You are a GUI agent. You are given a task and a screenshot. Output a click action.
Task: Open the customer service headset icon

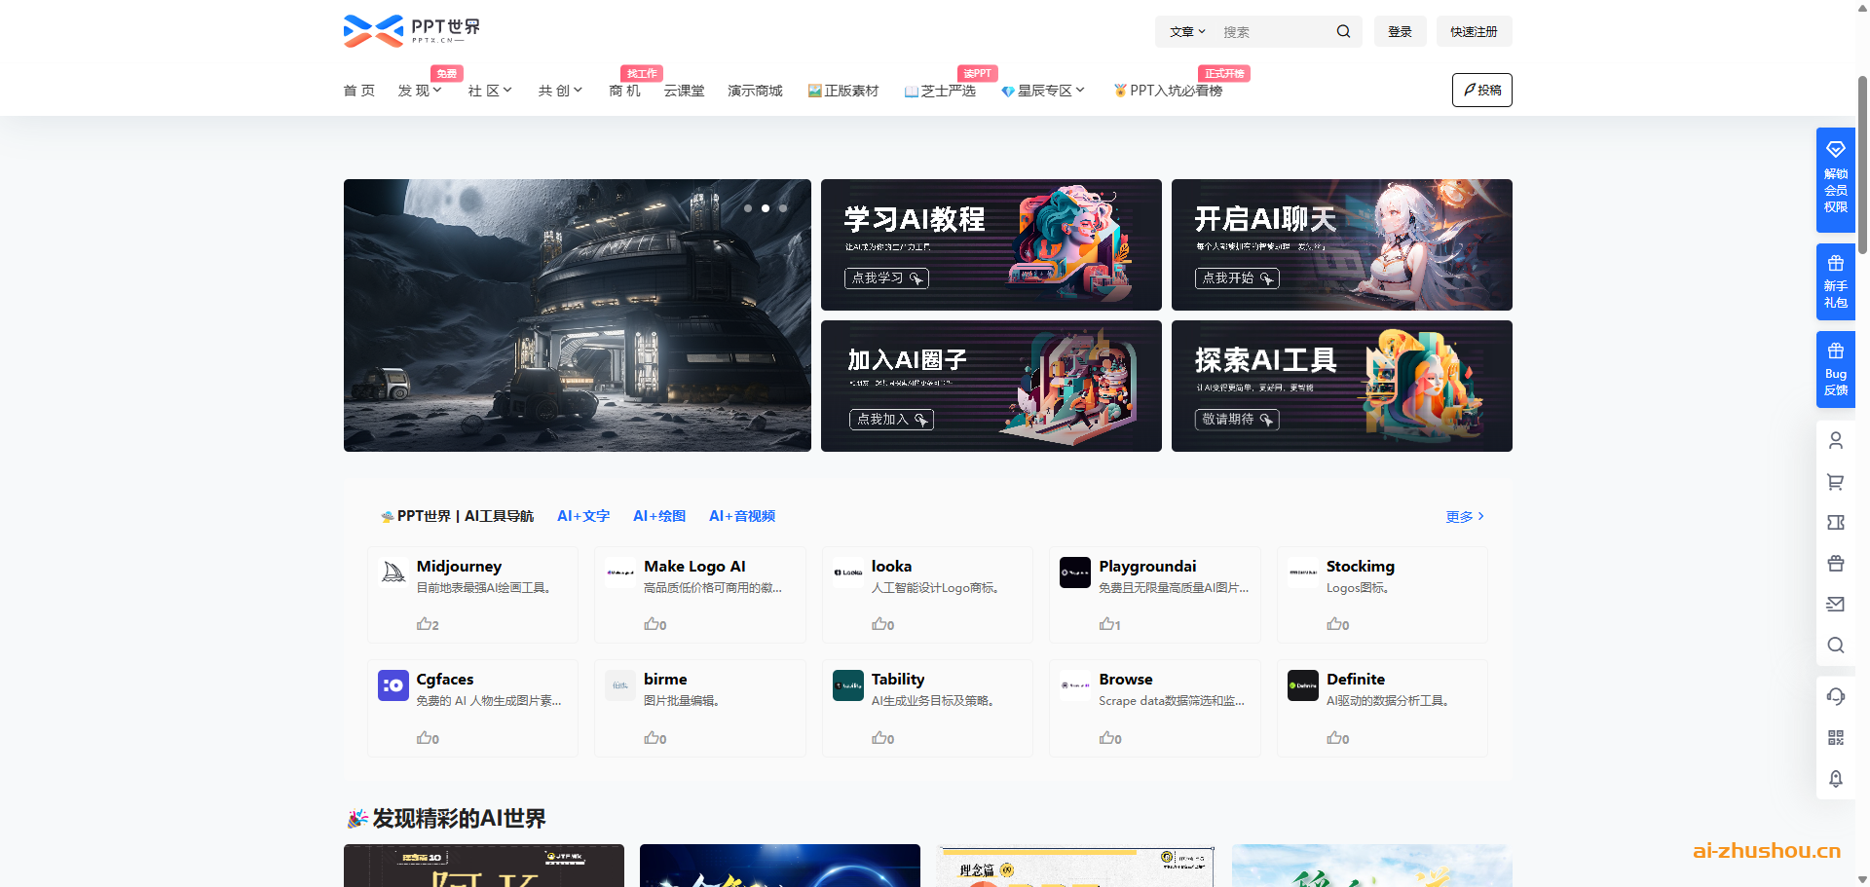click(1836, 697)
